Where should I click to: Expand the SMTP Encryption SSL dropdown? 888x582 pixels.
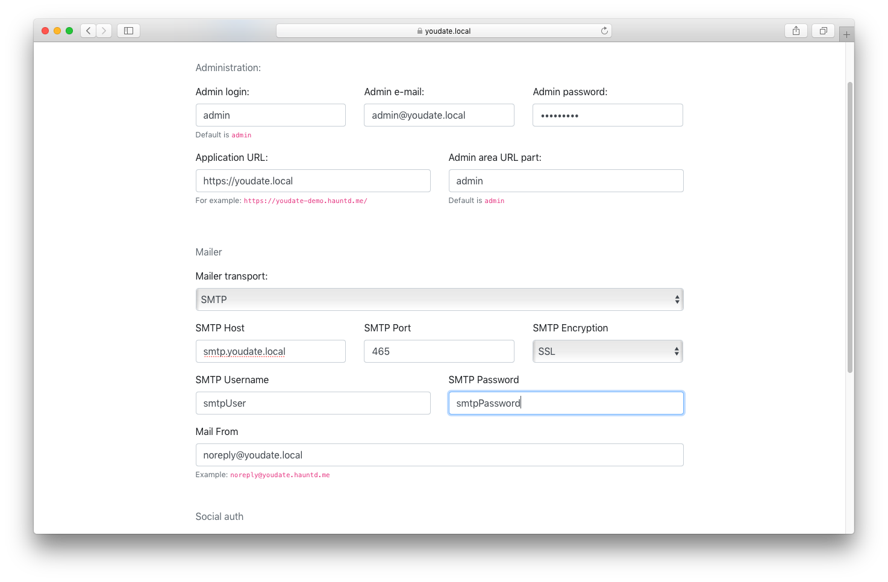click(x=607, y=351)
